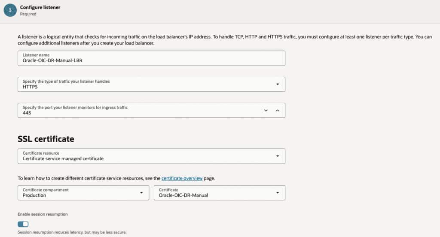This screenshot has height=237, width=440.
Task: Click the Certificate compartment caret arrow
Action: point(141,192)
